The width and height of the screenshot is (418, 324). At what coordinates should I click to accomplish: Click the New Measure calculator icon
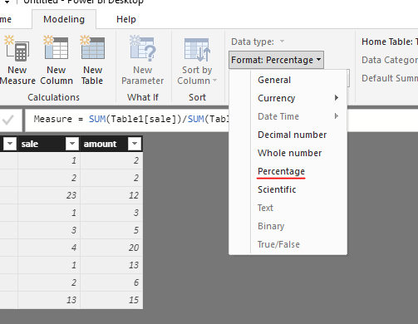coord(17,48)
